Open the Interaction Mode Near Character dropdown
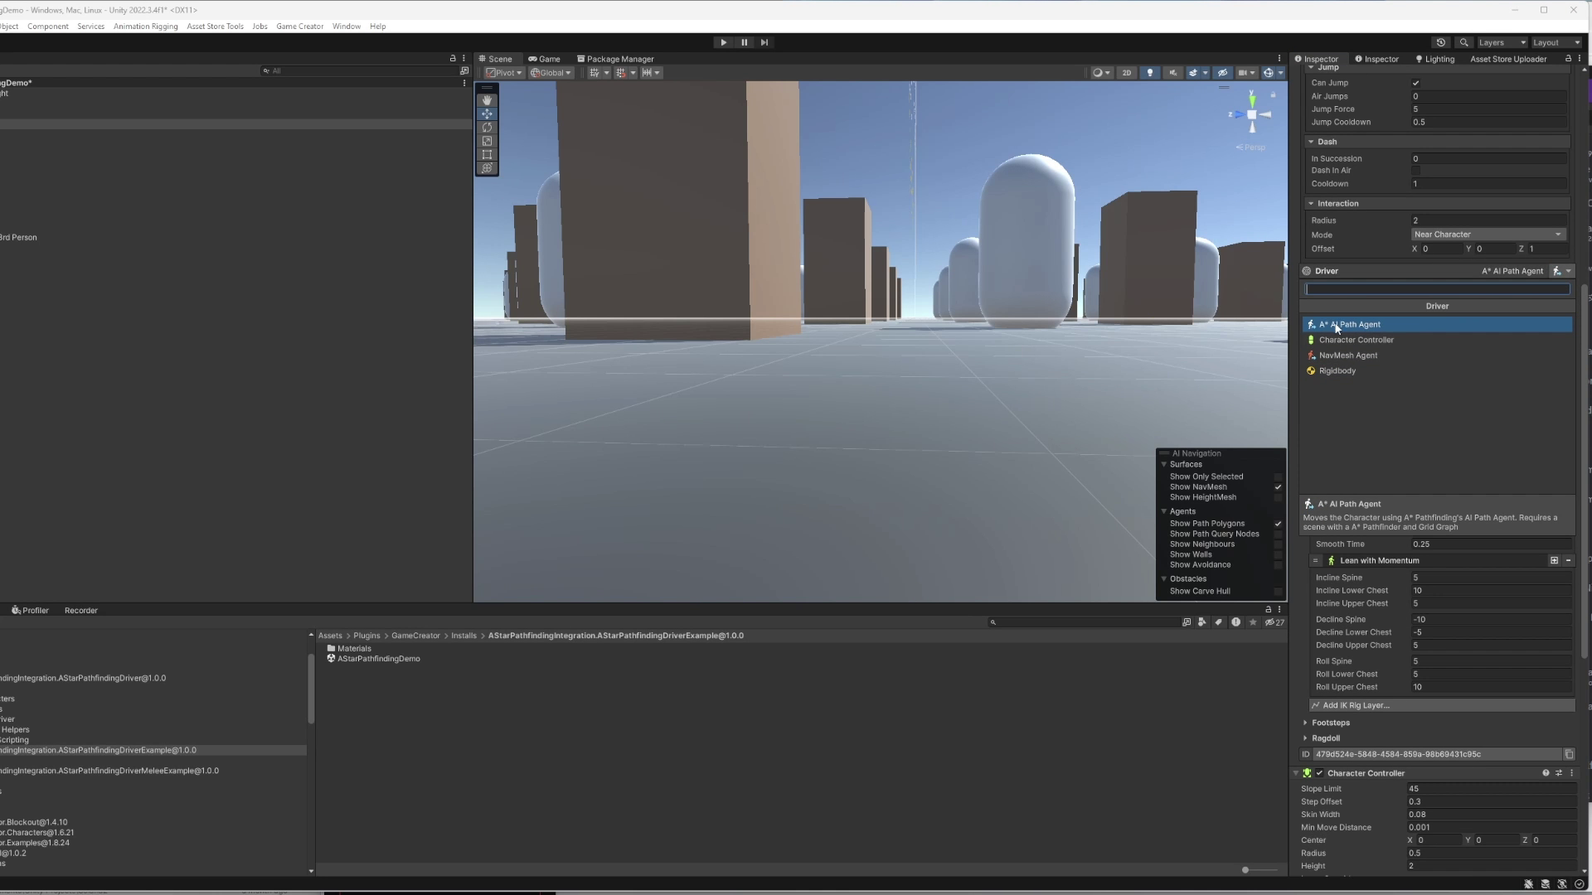This screenshot has width=1592, height=895. [x=1488, y=235]
